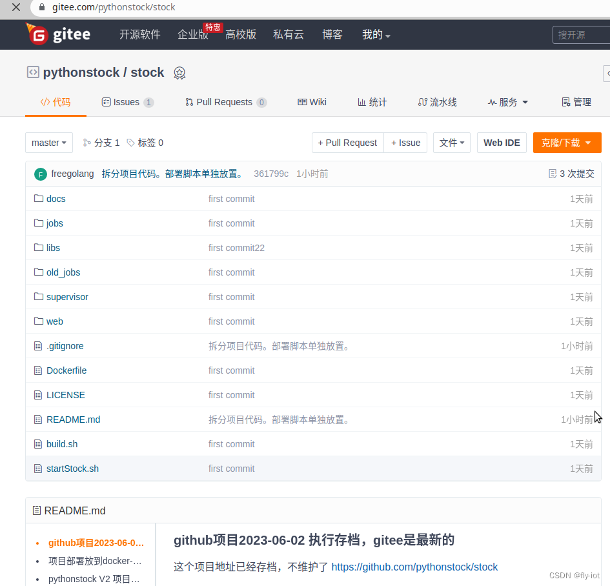The width and height of the screenshot is (610, 586).
Task: Click the badge icon beside repository name
Action: (179, 73)
